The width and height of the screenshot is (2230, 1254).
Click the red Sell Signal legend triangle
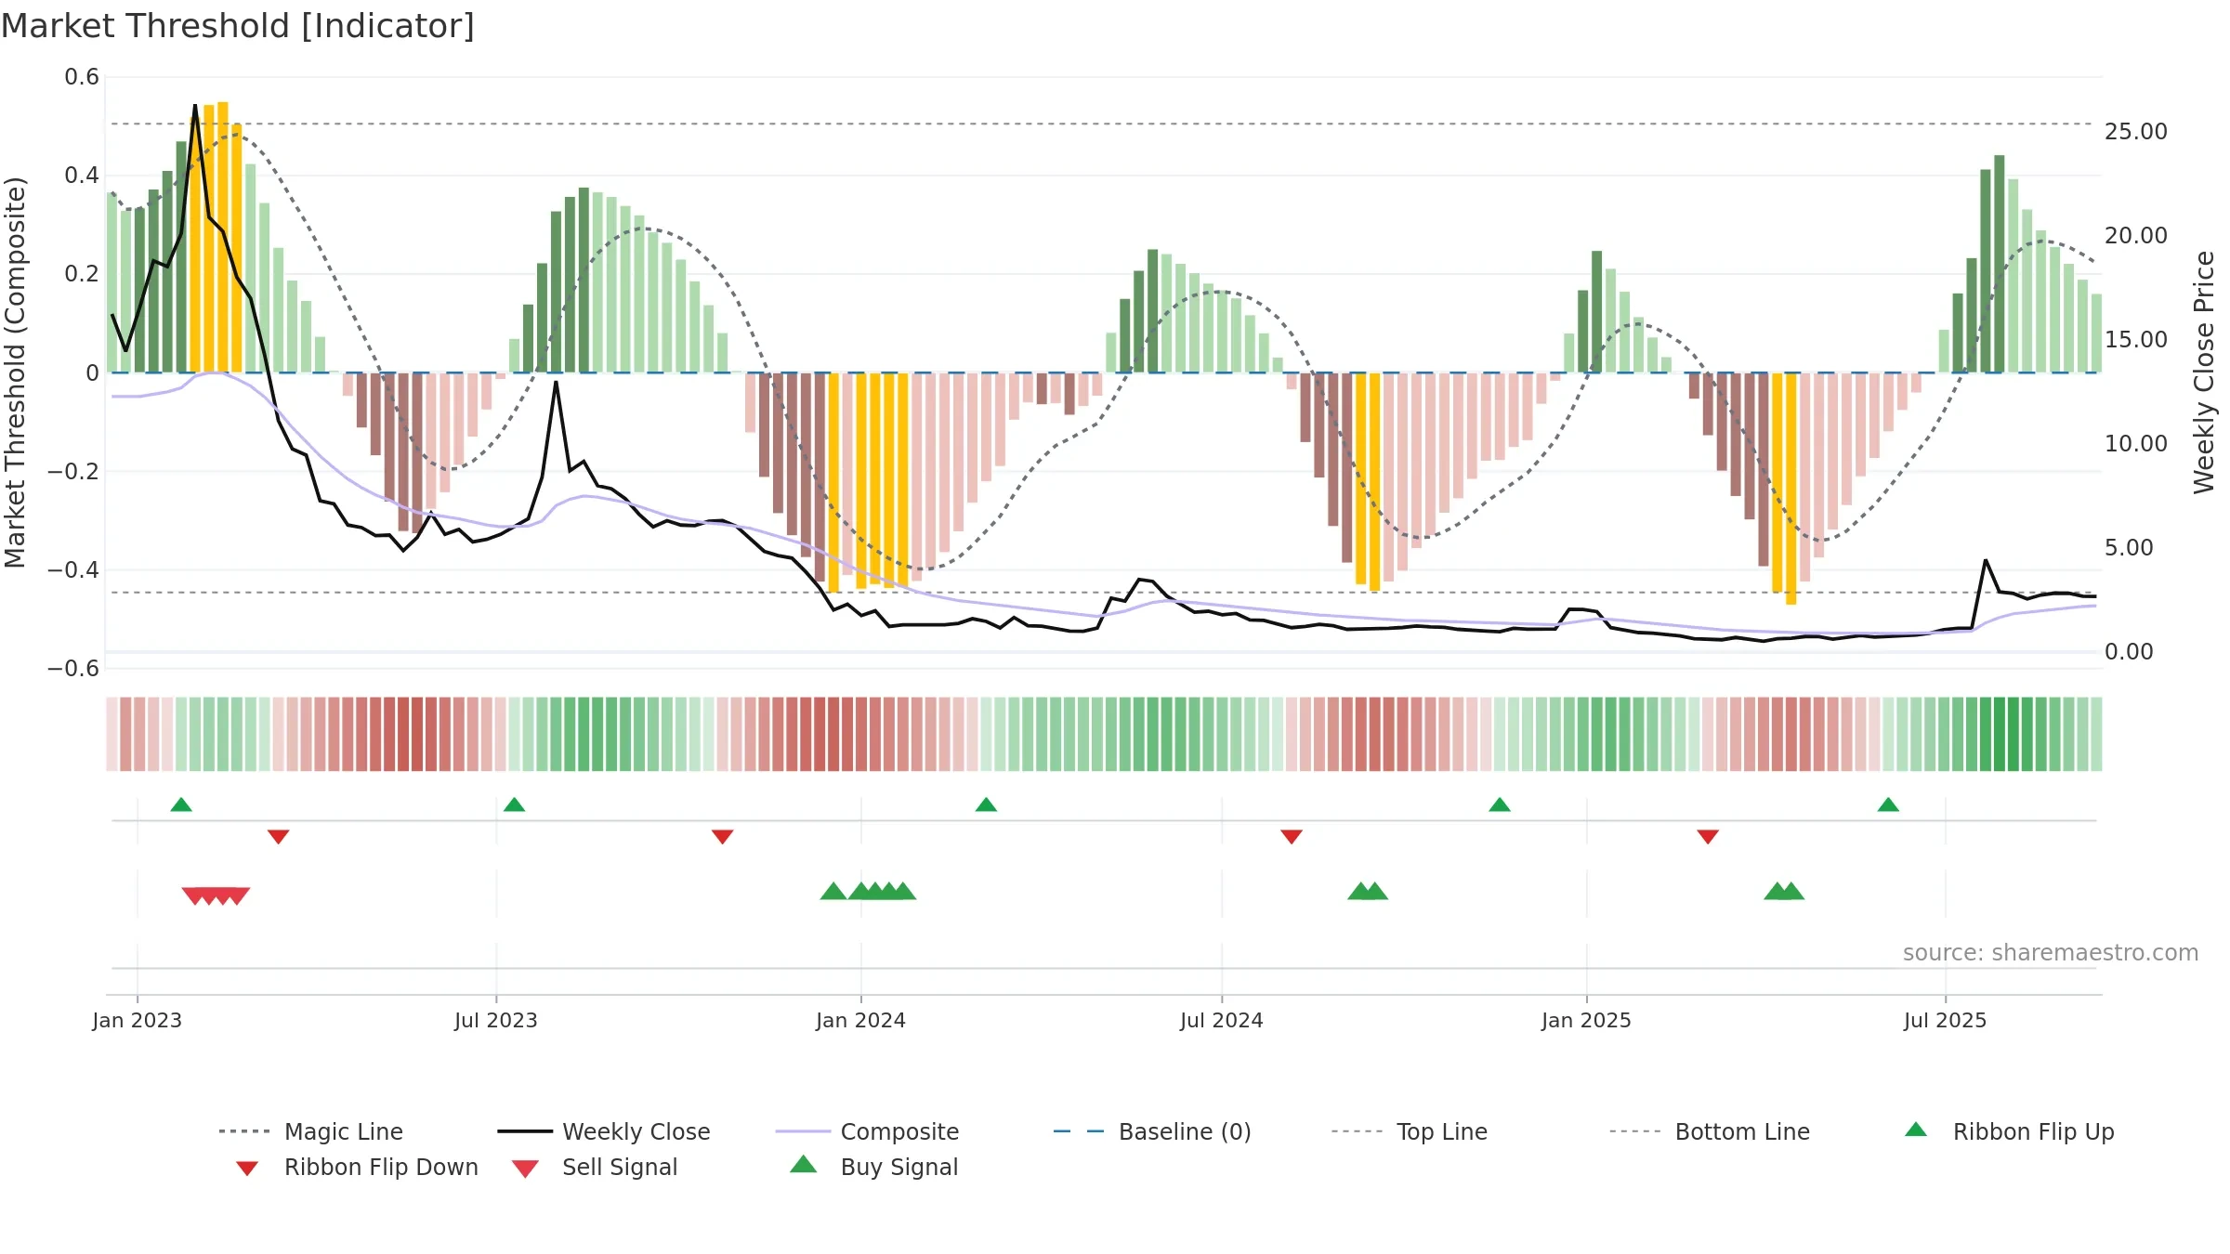point(525,1169)
